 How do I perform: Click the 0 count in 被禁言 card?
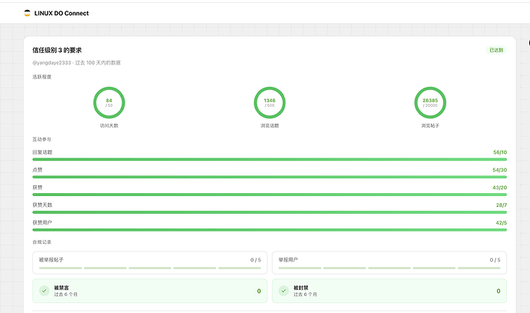pos(259,291)
